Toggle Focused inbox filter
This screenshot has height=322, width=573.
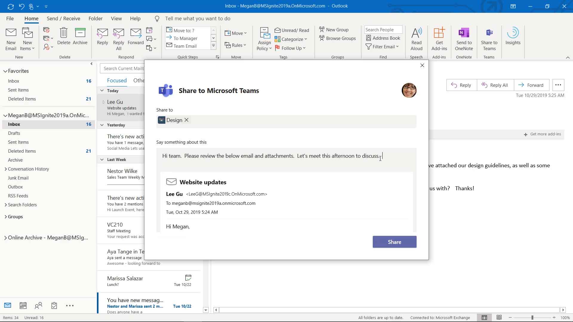pos(117,80)
